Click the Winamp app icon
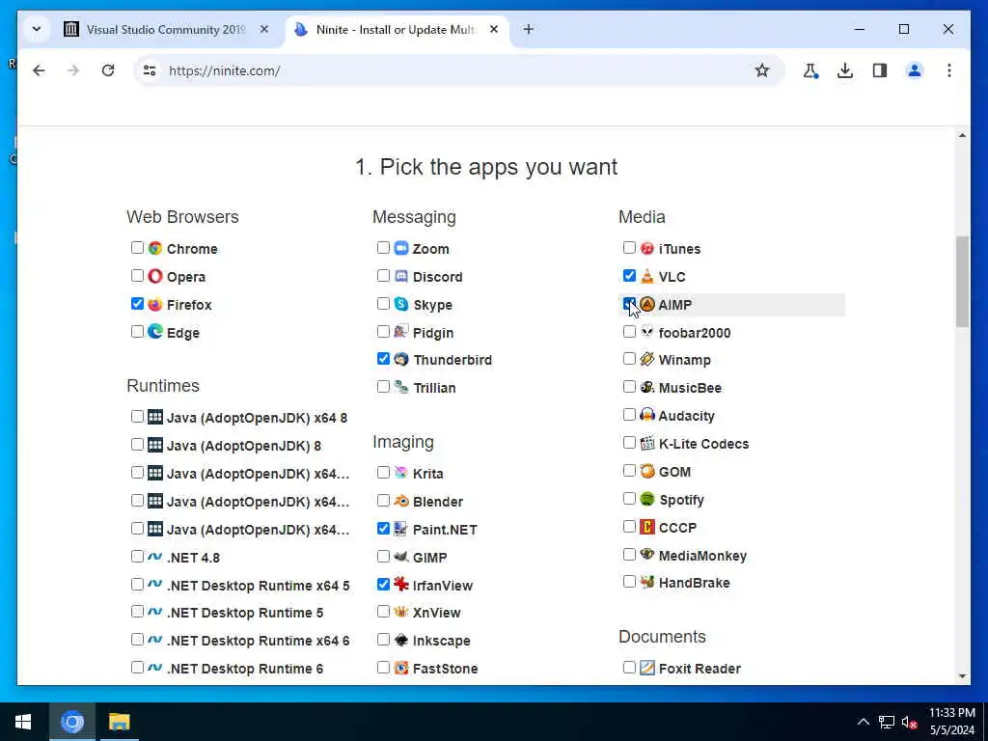 coord(647,359)
